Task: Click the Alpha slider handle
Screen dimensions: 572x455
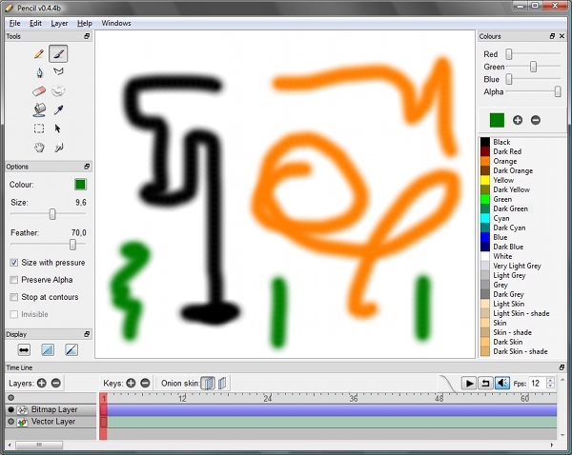Action: (x=558, y=91)
